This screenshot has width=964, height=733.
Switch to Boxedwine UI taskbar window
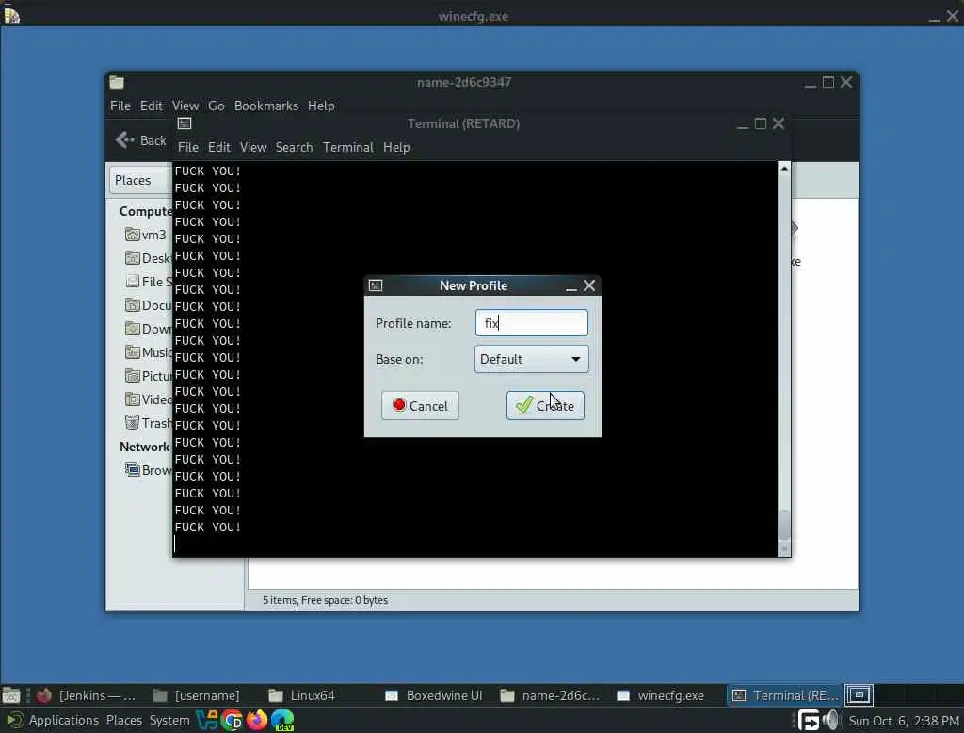tap(433, 695)
